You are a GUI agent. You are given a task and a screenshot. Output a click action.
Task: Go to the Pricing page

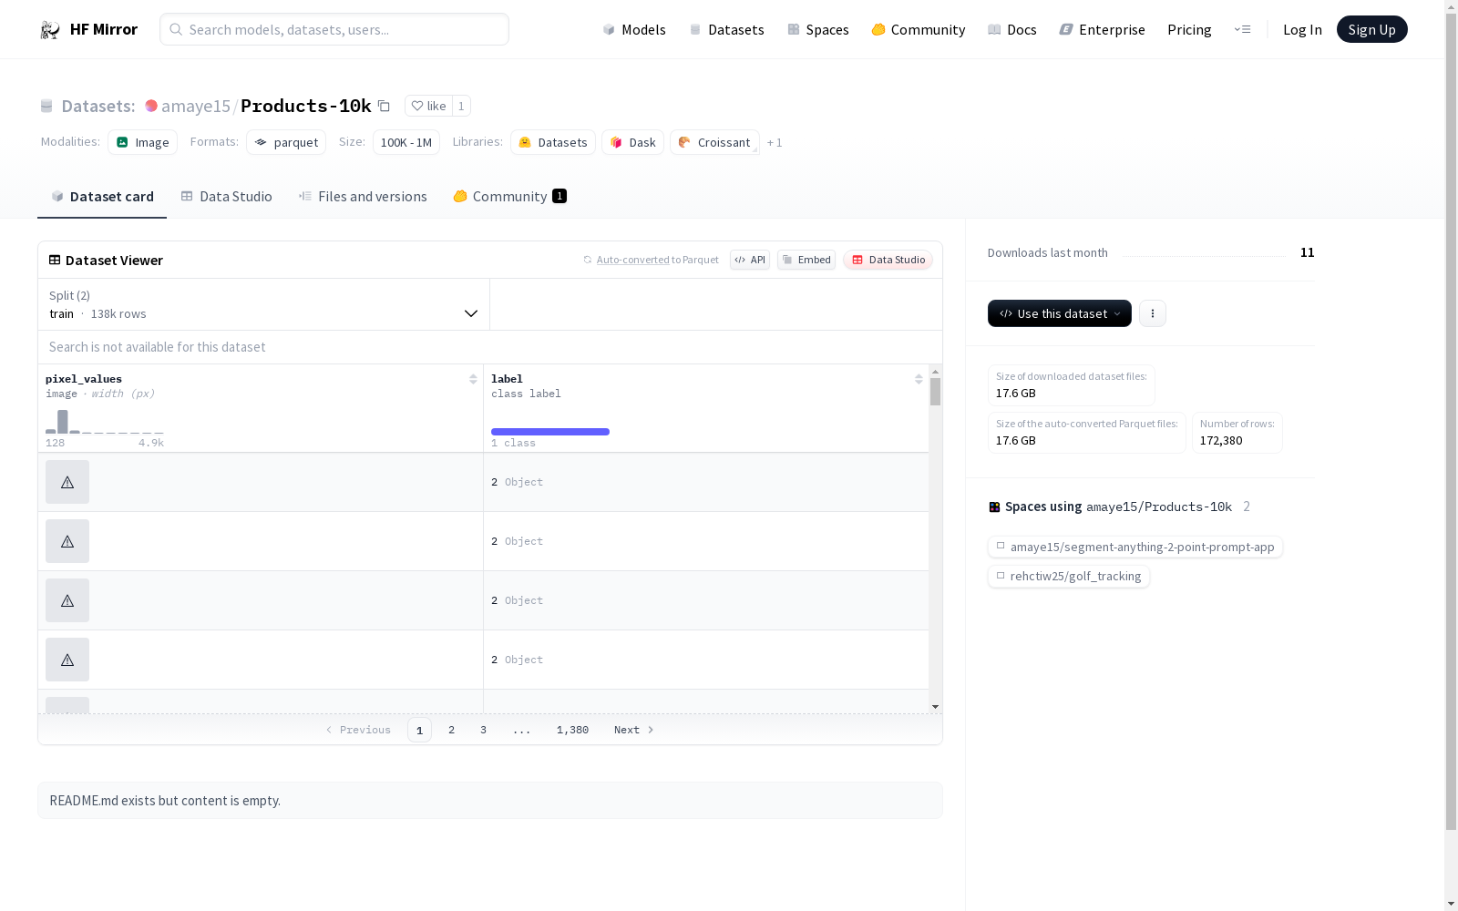point(1189,30)
